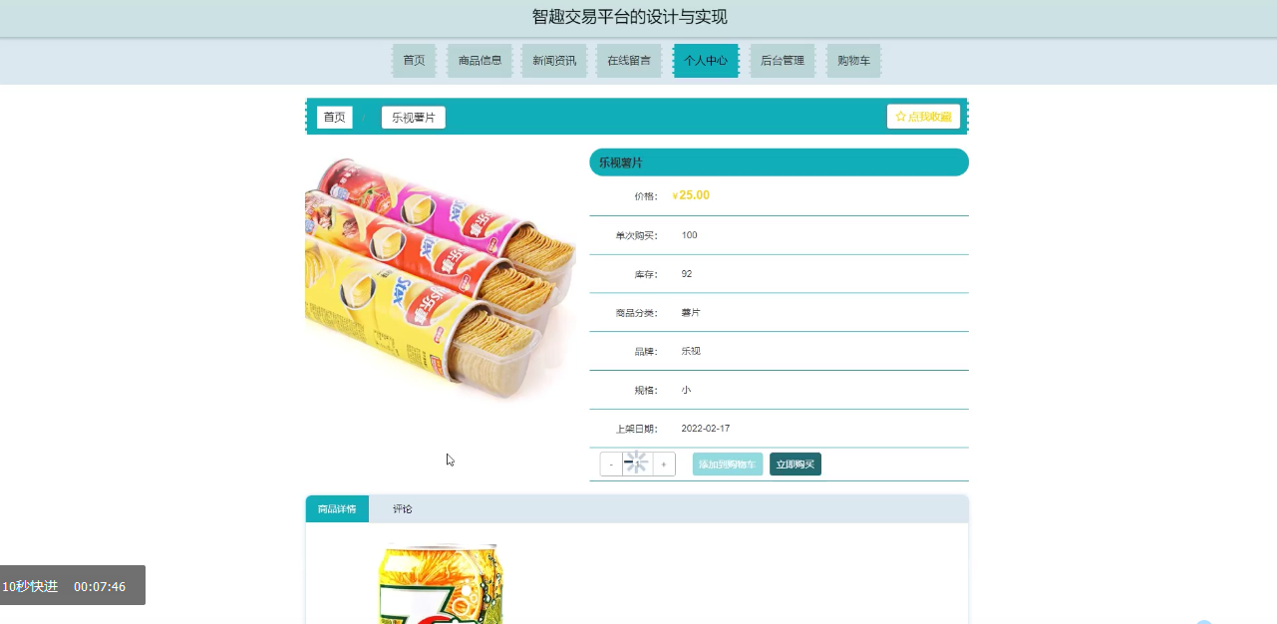Click the 库存 value 92

687,274
